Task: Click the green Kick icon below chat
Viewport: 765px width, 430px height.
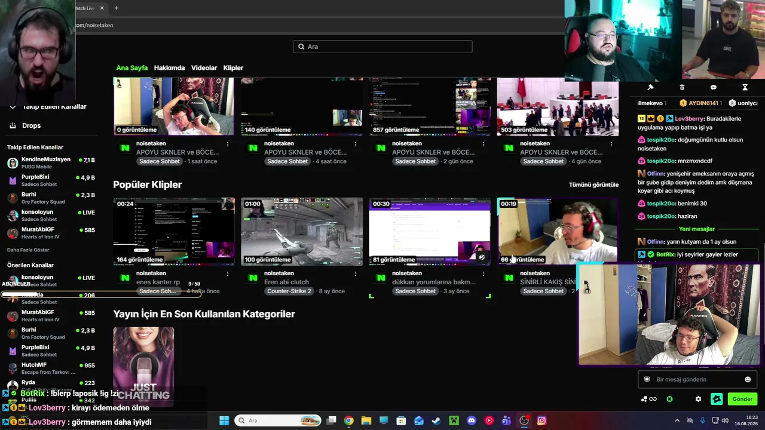Action: coord(670,399)
